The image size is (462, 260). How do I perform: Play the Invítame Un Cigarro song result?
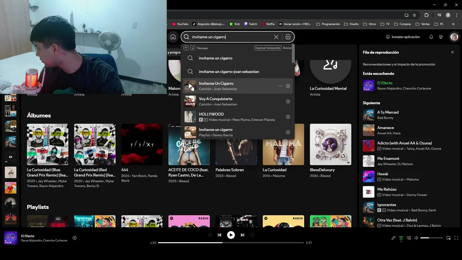(190, 86)
